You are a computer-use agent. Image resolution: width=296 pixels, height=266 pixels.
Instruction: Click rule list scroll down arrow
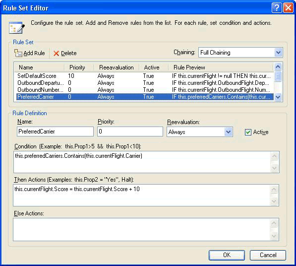pyautogui.click(x=278, y=97)
